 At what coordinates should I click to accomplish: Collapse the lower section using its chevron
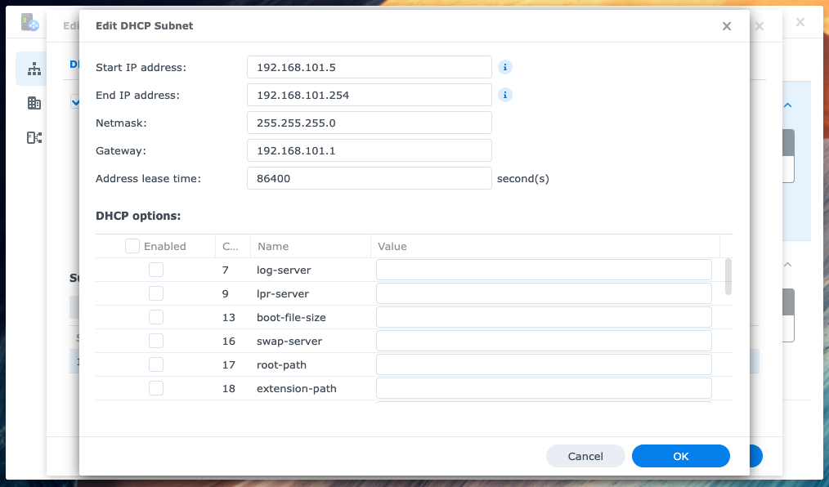pos(786,265)
